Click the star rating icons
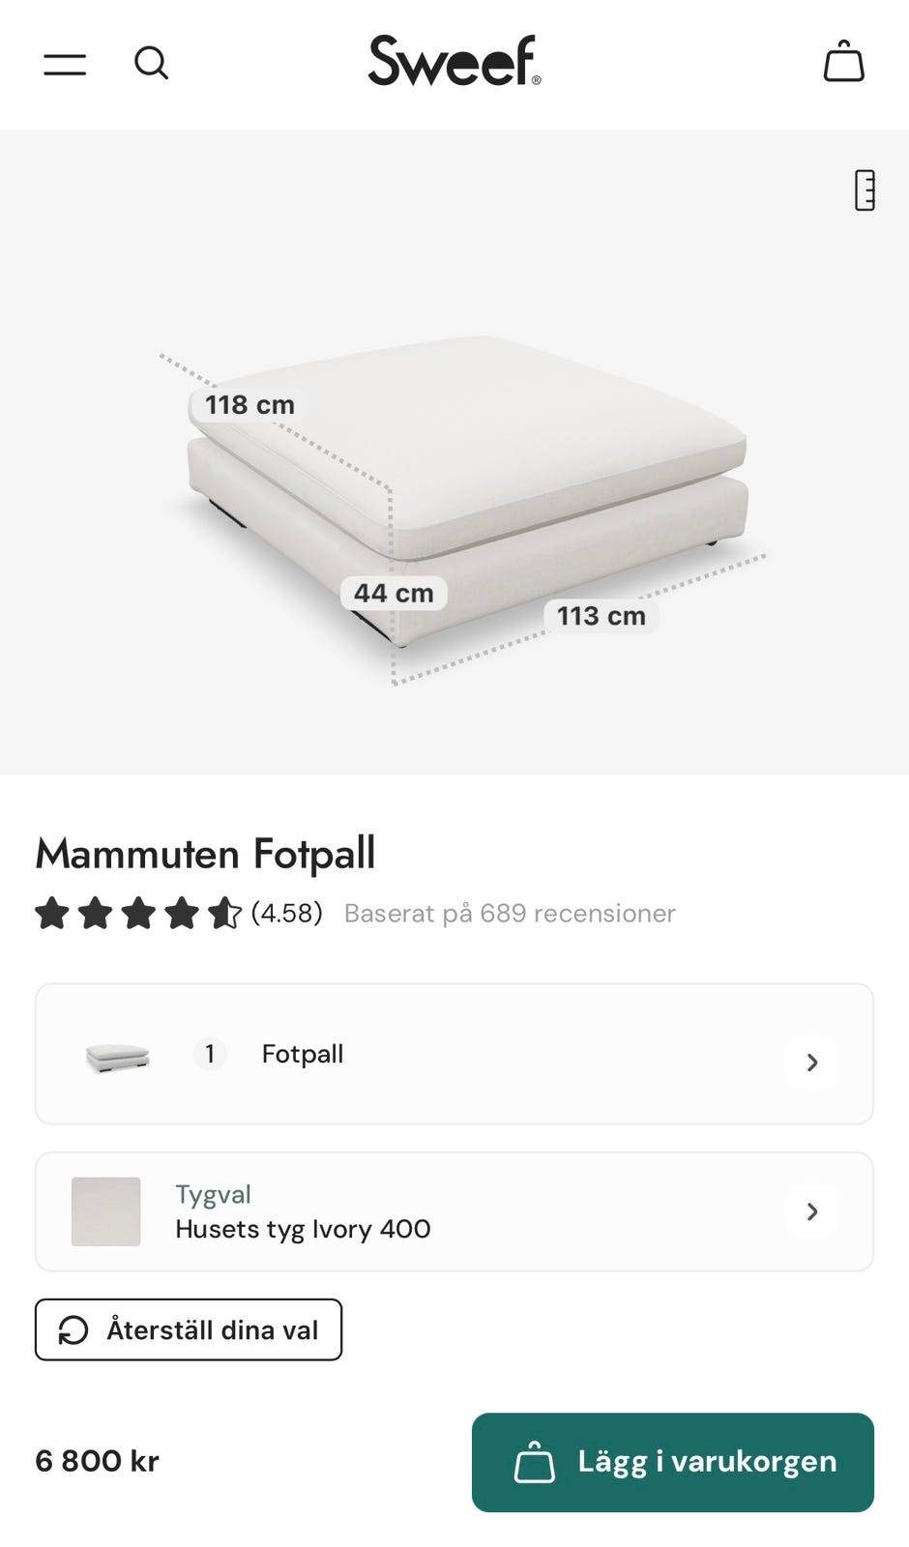909x1547 pixels. pyautogui.click(x=137, y=914)
